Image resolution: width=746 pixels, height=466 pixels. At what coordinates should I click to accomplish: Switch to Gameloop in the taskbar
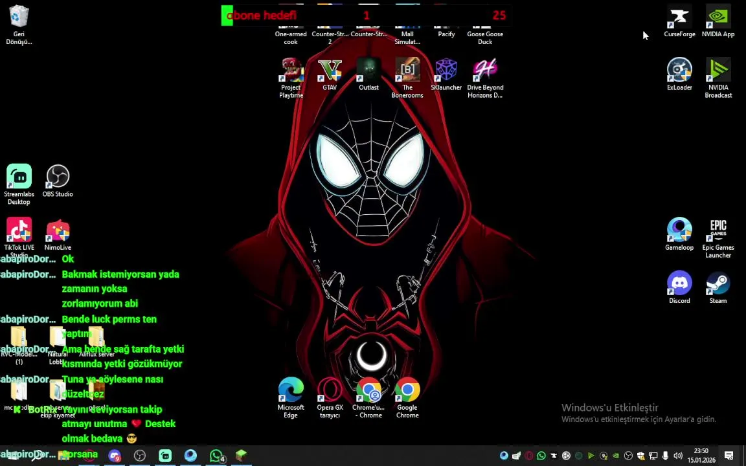(x=191, y=456)
